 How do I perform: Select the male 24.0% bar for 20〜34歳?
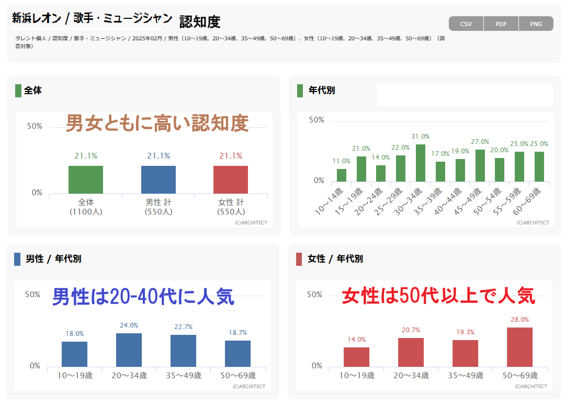129,349
